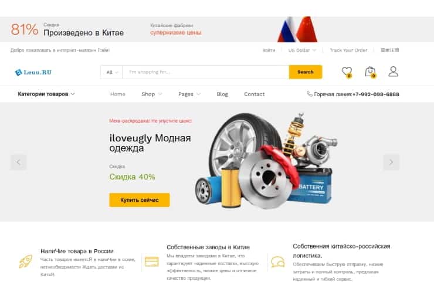Open the wishlist heart icon
The image size is (434, 302).
coord(347,72)
